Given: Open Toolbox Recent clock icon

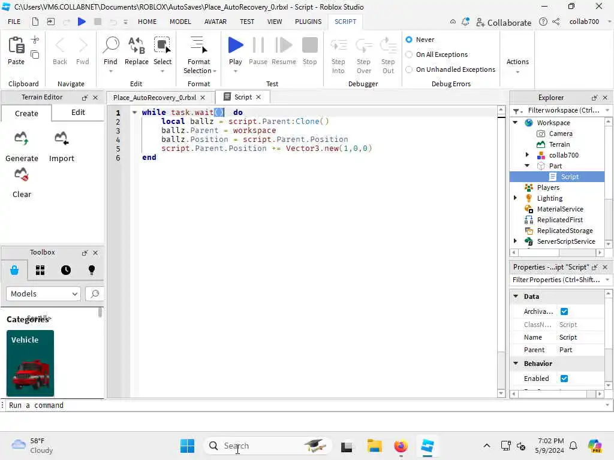Looking at the screenshot, I should 66,270.
